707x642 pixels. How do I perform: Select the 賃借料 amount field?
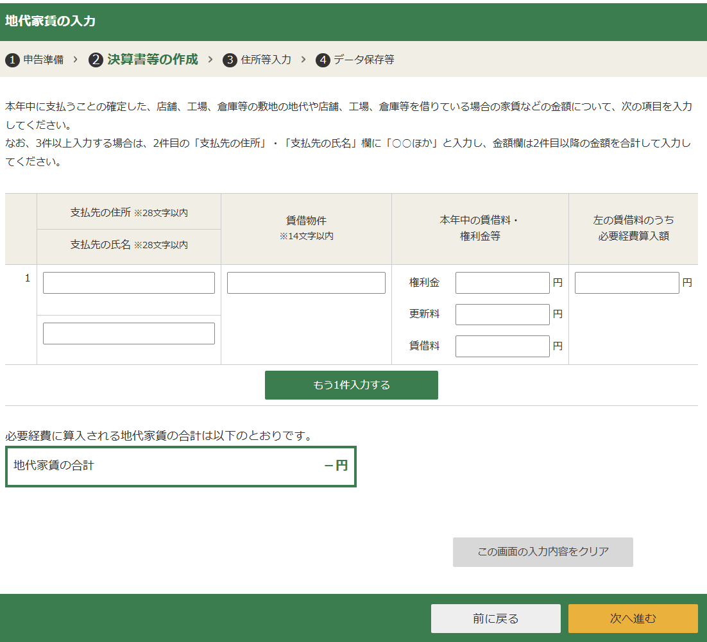[502, 346]
